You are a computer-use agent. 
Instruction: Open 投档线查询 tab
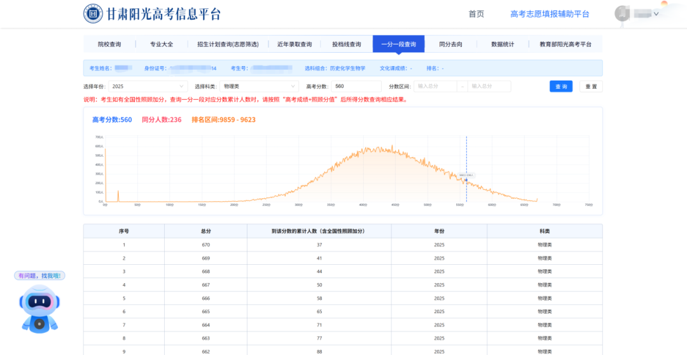[x=347, y=44]
